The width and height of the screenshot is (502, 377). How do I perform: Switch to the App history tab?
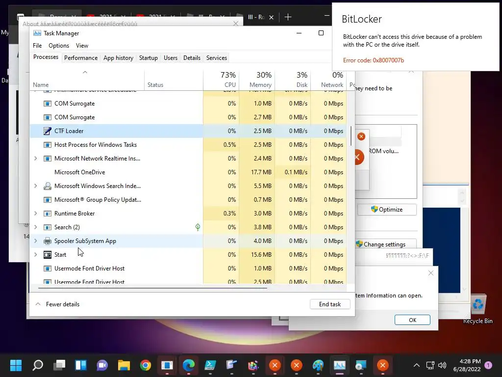coord(118,58)
